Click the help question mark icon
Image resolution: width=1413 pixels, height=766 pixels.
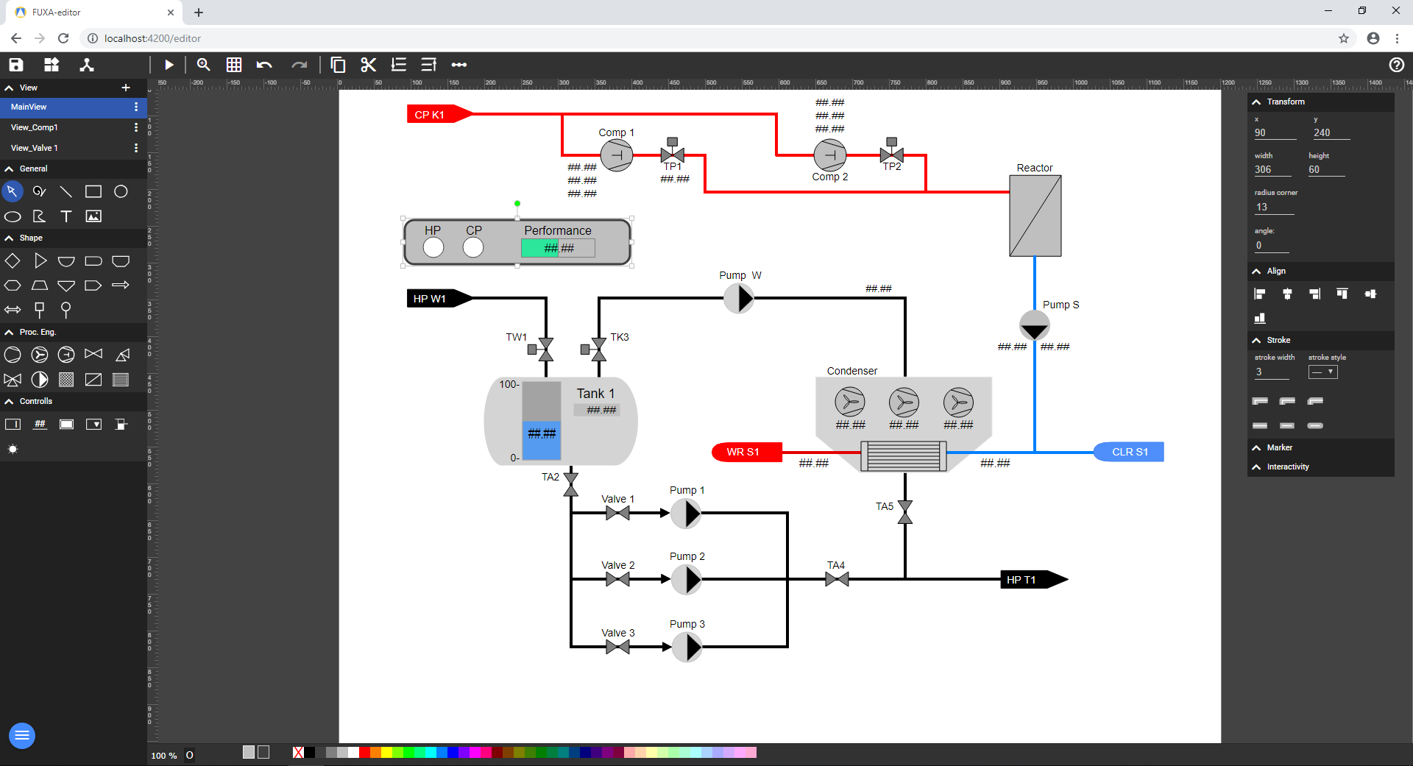tap(1396, 65)
